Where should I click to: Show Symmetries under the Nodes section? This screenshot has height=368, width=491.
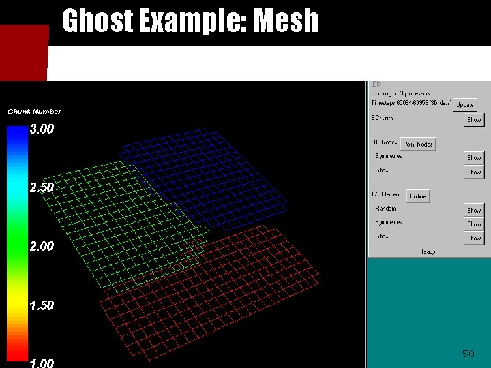pyautogui.click(x=474, y=157)
